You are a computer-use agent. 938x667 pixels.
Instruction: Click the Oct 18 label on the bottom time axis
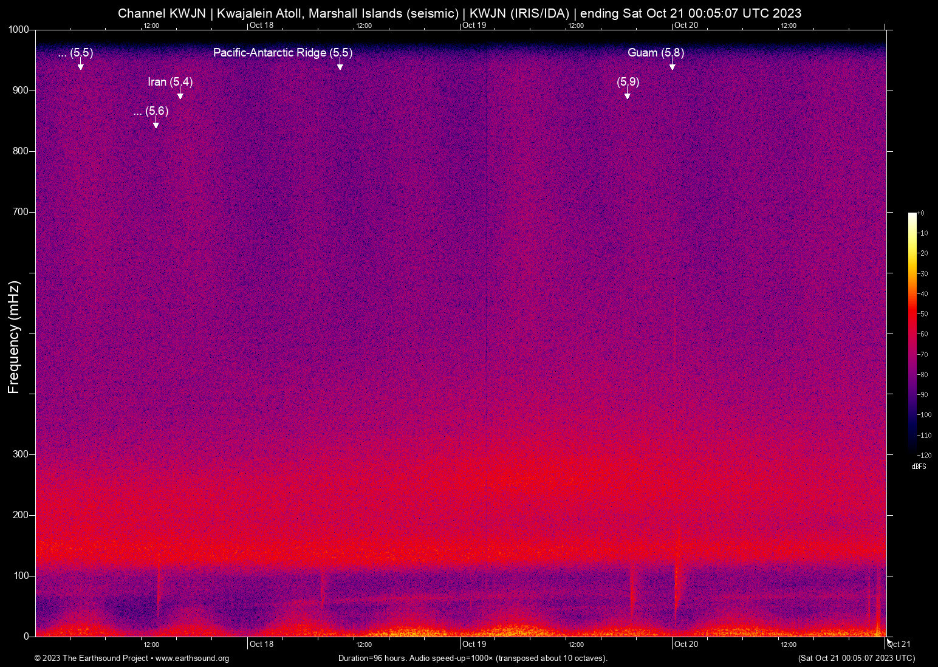pyautogui.click(x=262, y=645)
